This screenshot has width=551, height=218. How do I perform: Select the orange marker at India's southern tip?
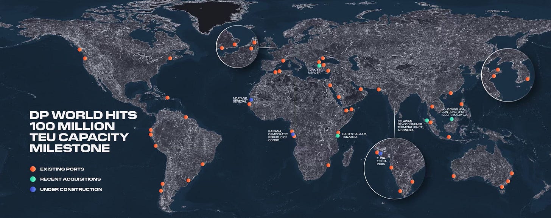[400, 191]
